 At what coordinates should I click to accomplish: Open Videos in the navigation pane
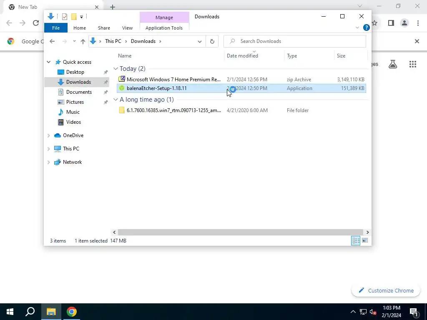click(x=73, y=122)
